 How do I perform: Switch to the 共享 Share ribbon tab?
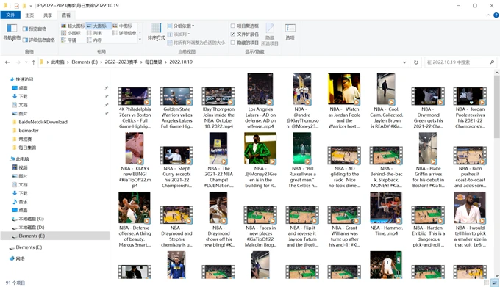tap(48, 15)
